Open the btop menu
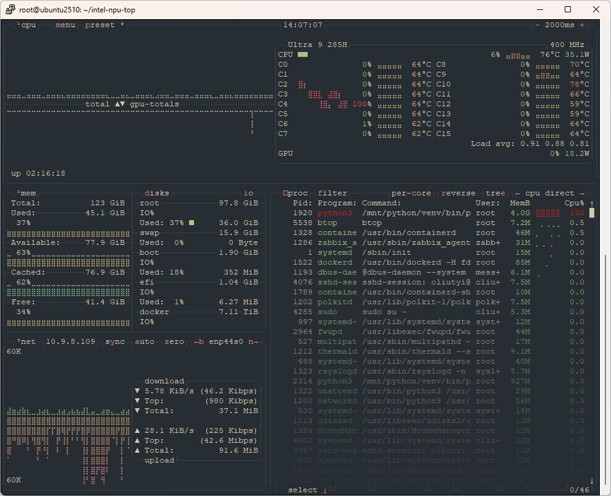Image resolution: width=611 pixels, height=496 pixels. pos(65,25)
